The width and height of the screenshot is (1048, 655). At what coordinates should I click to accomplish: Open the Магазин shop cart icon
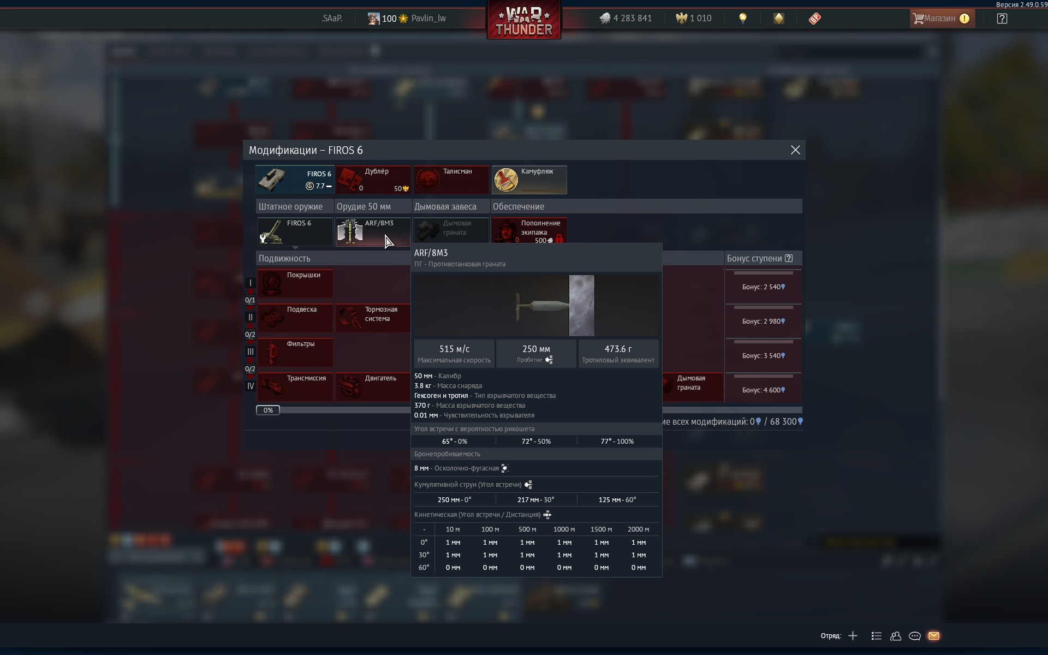[x=919, y=19]
